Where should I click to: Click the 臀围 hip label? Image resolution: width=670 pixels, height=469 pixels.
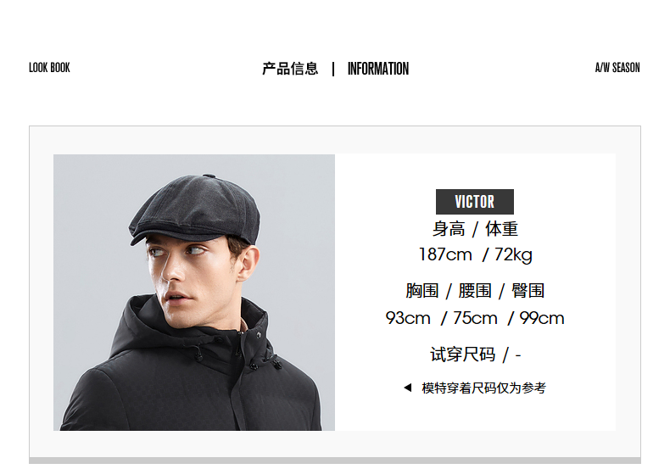click(x=528, y=290)
